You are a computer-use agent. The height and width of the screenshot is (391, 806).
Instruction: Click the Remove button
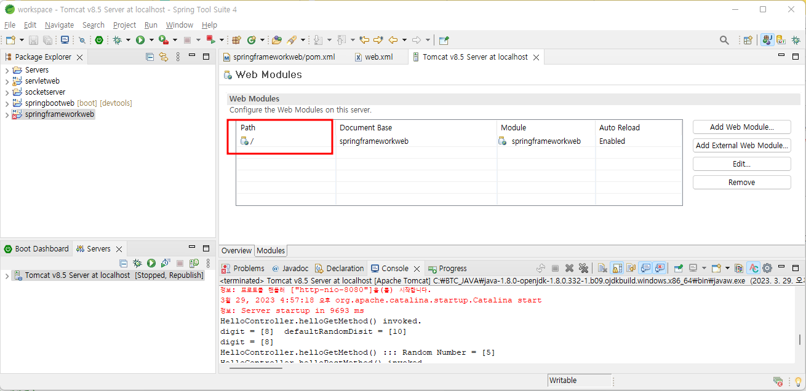(741, 183)
